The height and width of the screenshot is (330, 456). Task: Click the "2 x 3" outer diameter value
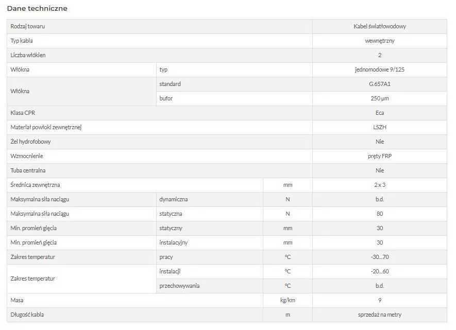(x=380, y=185)
